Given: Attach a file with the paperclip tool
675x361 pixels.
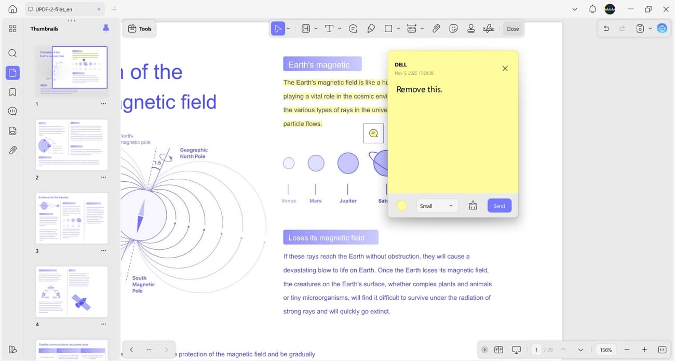Looking at the screenshot, I should (x=436, y=29).
